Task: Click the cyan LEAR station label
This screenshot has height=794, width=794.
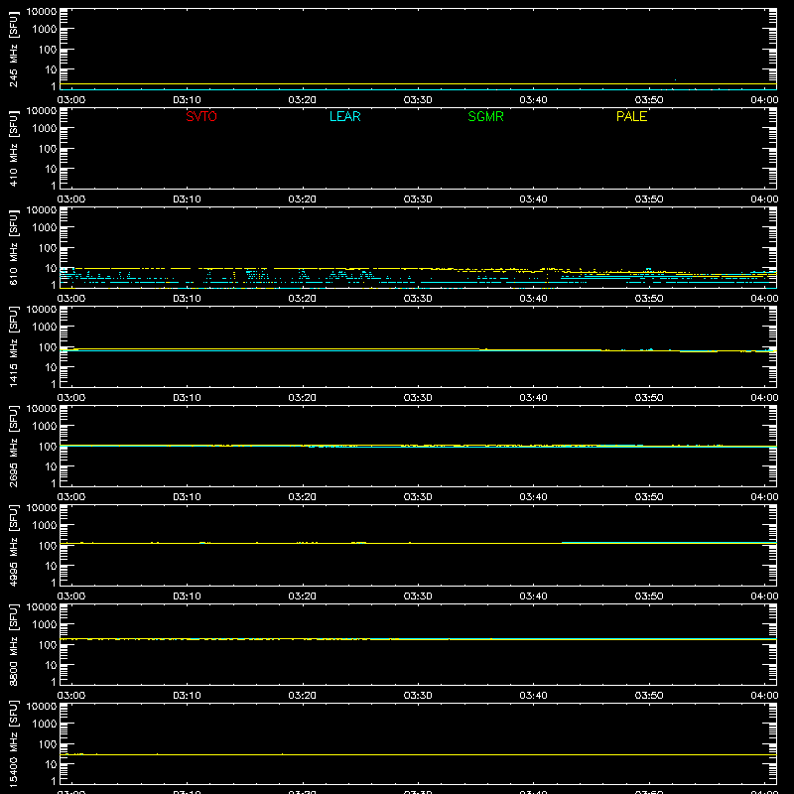Action: point(344,116)
